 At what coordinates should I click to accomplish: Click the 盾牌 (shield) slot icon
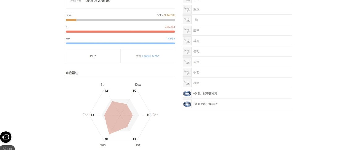click(187, 10)
